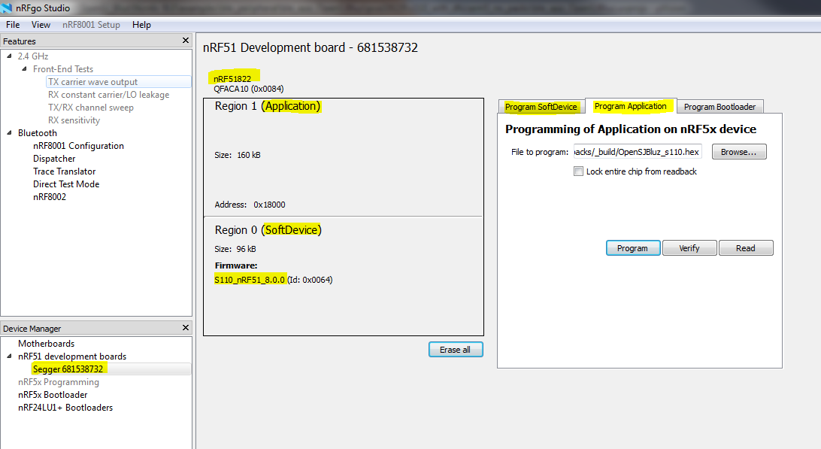Close the Device Manager panel

click(x=186, y=327)
